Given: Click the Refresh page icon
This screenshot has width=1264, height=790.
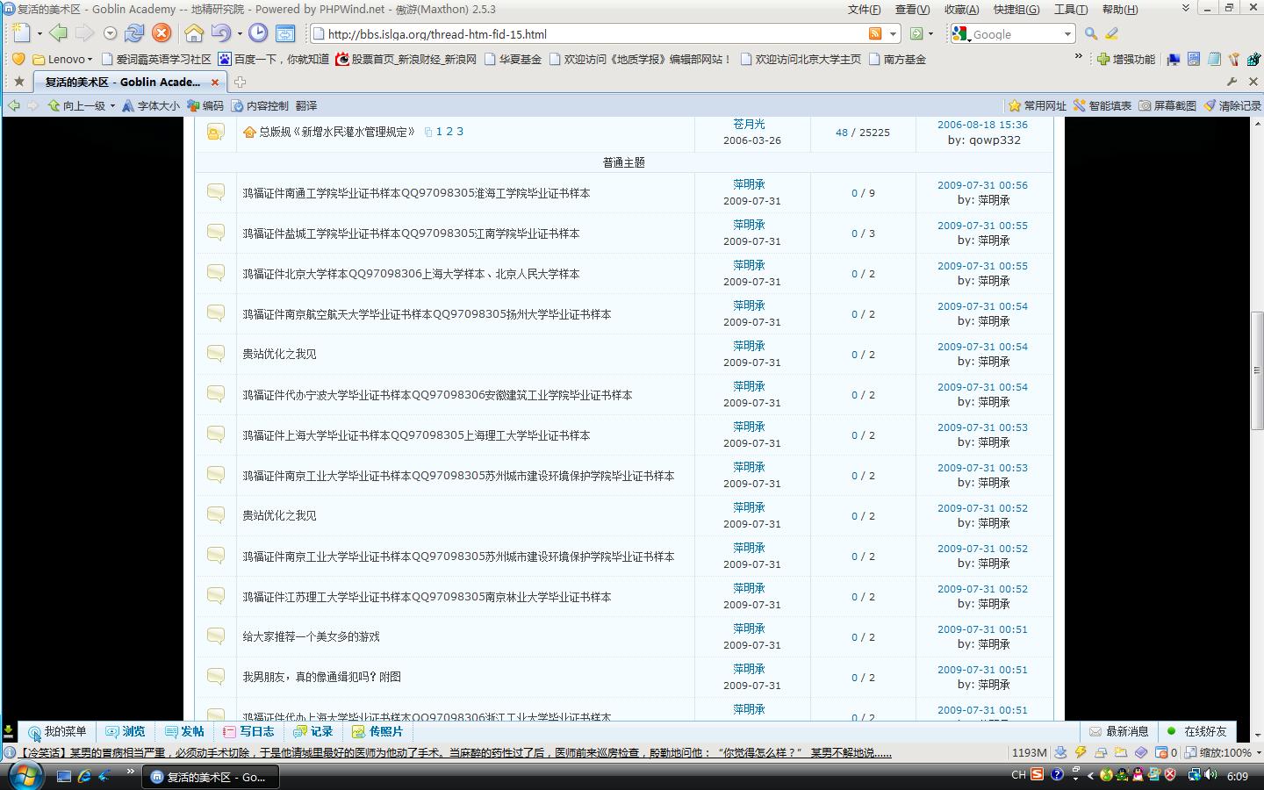Looking at the screenshot, I should click(134, 33).
